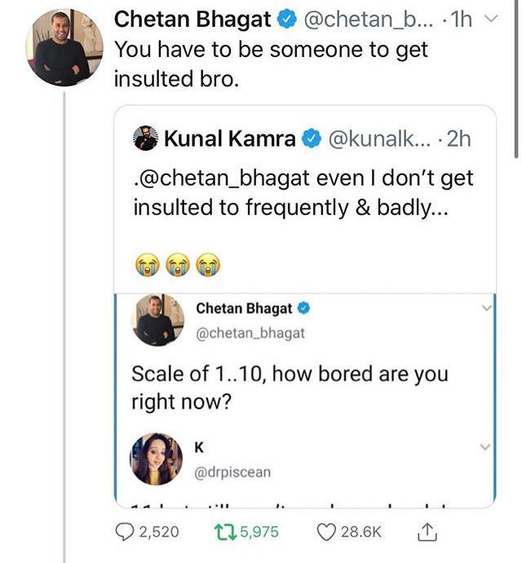Expand the embedded Chetan Bhagat tweet chevron
The height and width of the screenshot is (563, 522).
(486, 308)
